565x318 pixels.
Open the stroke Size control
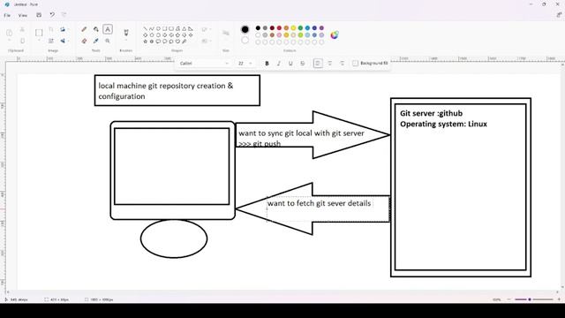pyautogui.click(x=226, y=34)
